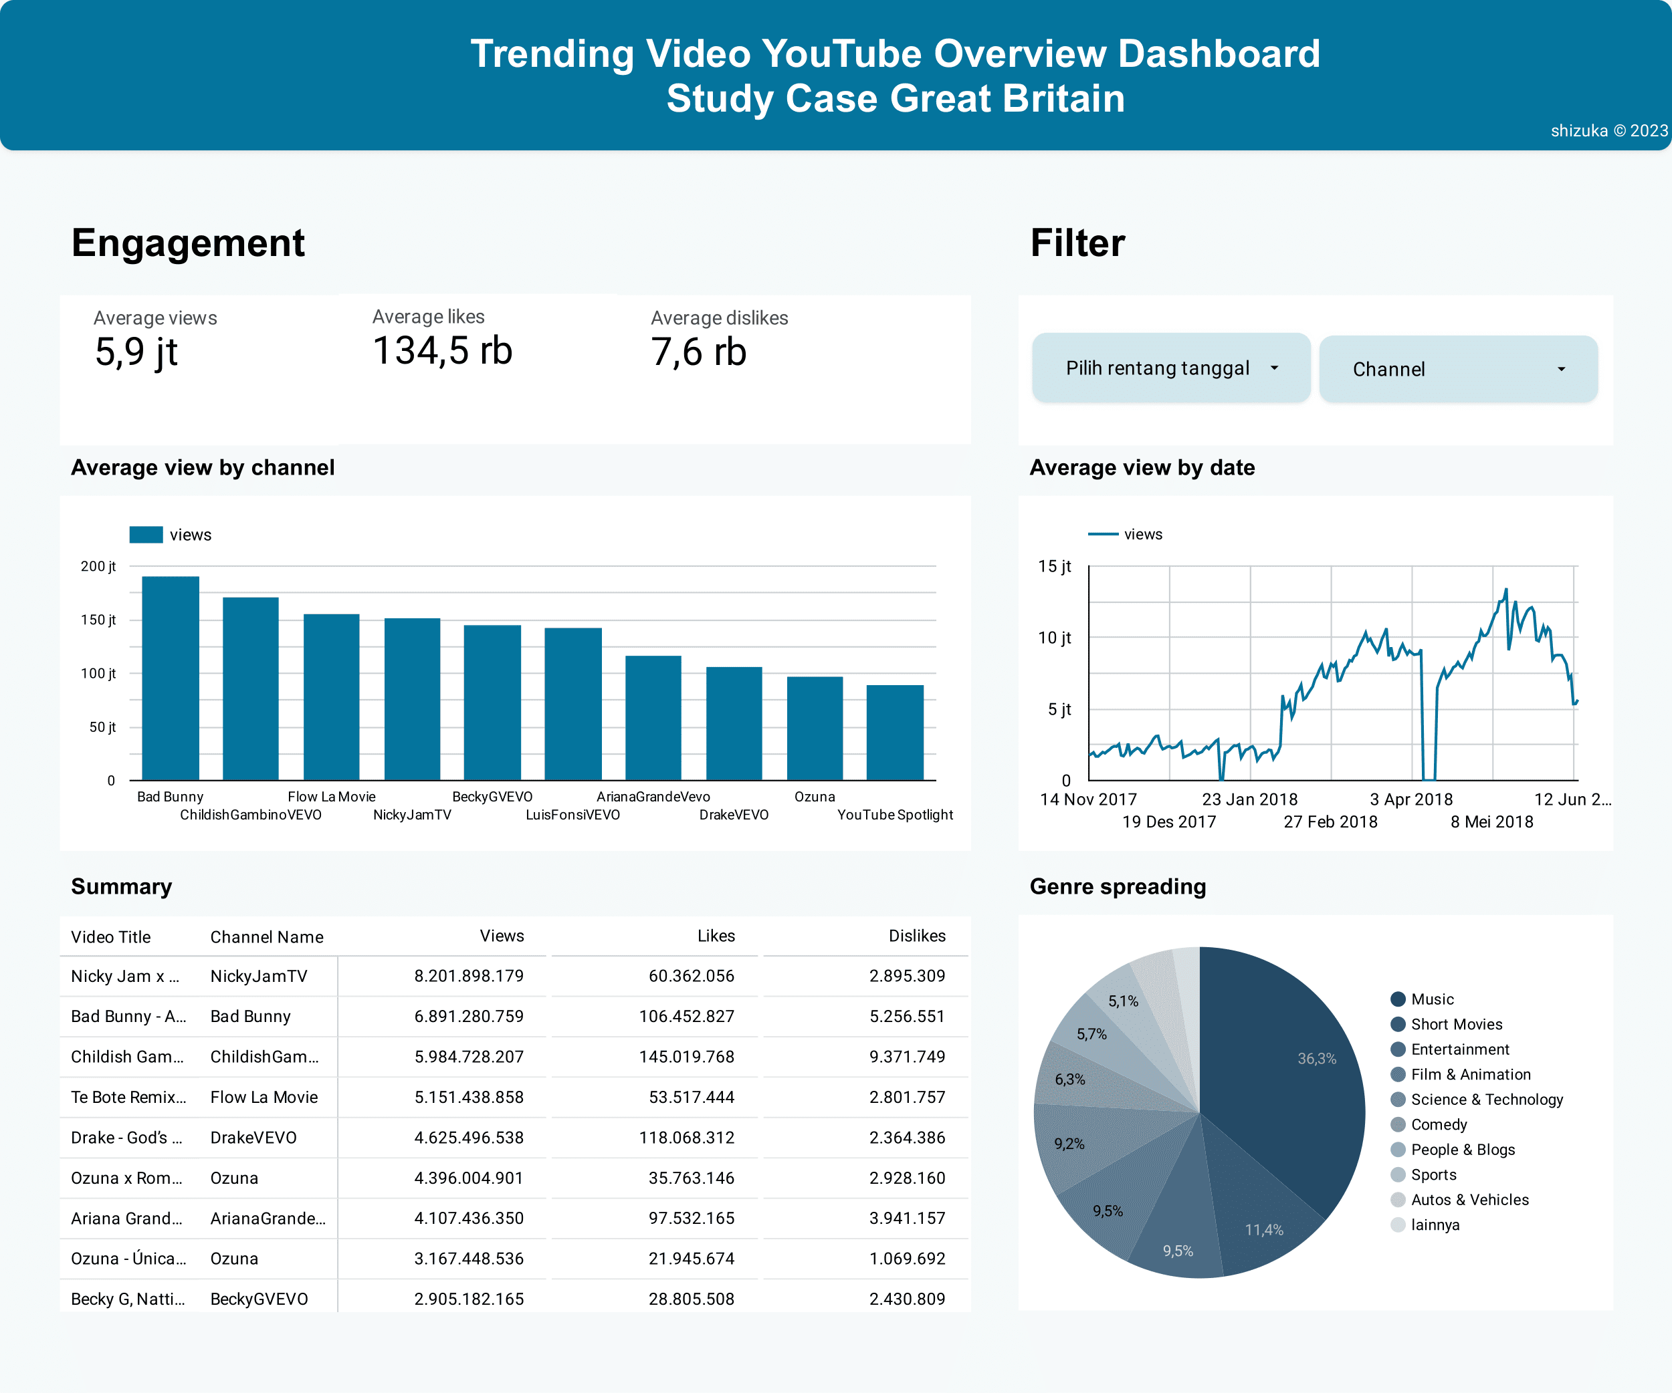The width and height of the screenshot is (1672, 1393).
Task: Click the Channel Name column header
Action: 267,937
